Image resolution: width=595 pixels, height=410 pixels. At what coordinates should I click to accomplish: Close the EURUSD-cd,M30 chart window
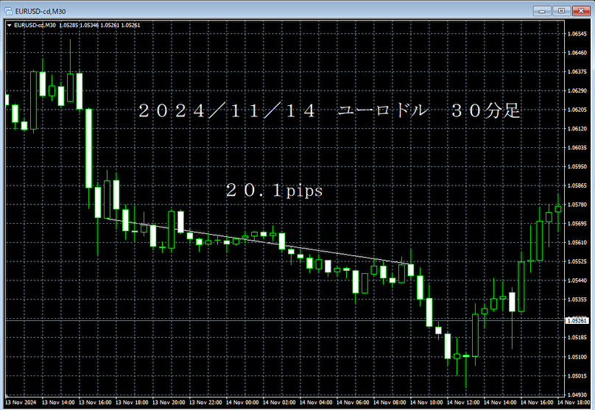click(x=581, y=11)
